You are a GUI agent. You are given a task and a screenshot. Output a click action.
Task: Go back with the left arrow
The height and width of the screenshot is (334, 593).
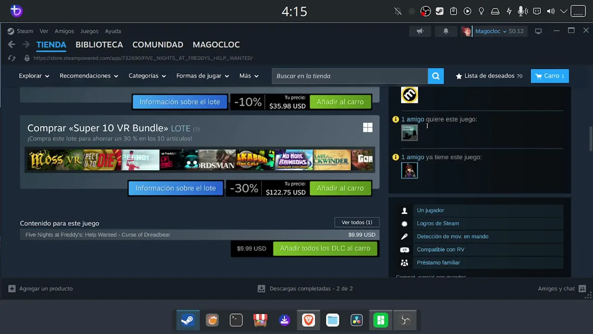(x=12, y=45)
